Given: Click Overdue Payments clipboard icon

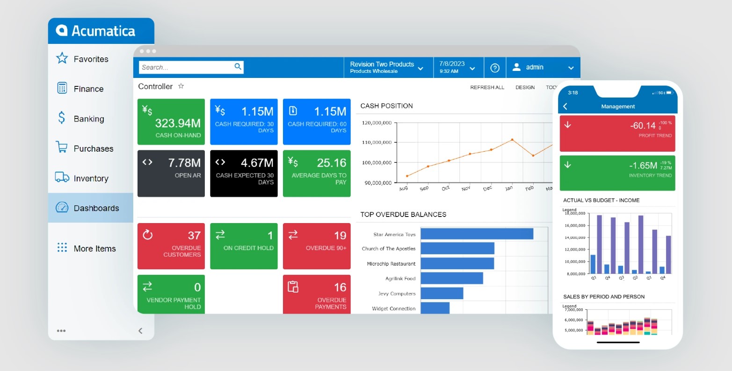Looking at the screenshot, I should tap(293, 287).
